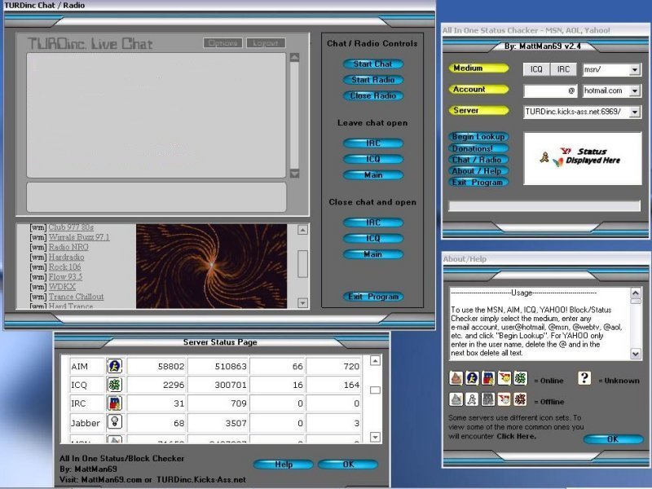Open the Radio NRG station link
Image resolution: width=652 pixels, height=489 pixels.
68,247
